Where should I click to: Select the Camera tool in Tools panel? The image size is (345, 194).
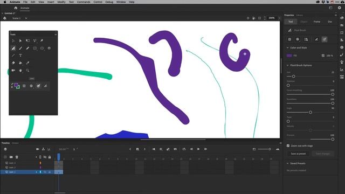pyautogui.click(x=13, y=71)
